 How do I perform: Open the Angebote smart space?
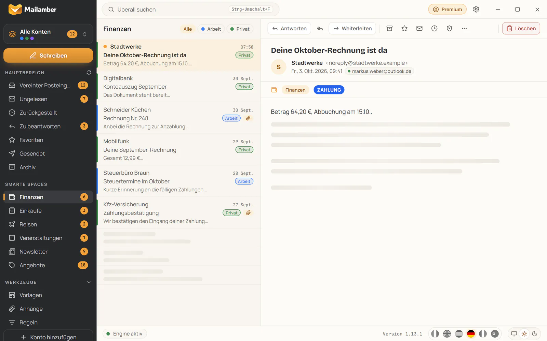48,265
